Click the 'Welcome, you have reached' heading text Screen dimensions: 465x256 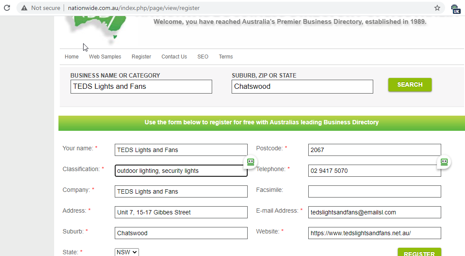pos(290,22)
